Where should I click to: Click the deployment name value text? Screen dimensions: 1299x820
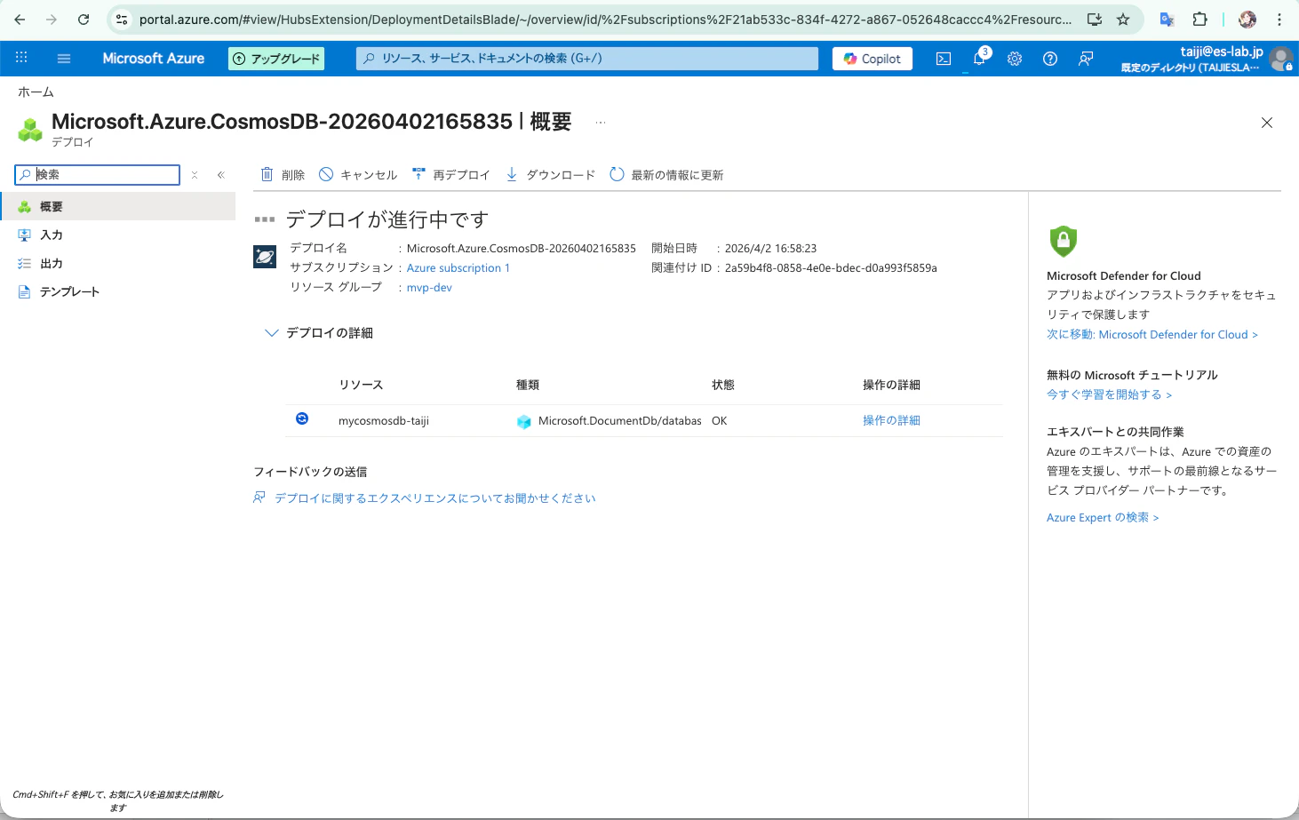[522, 248]
